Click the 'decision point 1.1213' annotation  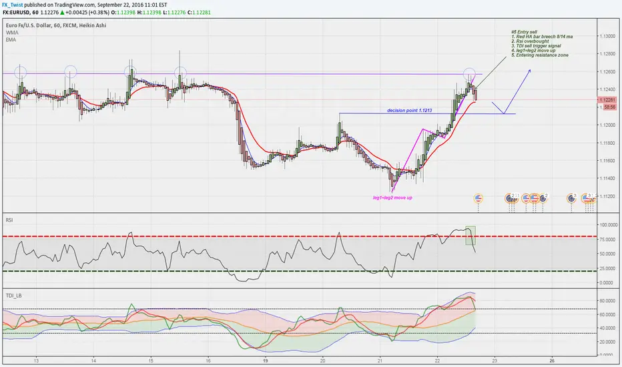pyautogui.click(x=409, y=110)
